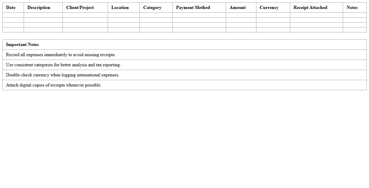369x188 pixels.
Task: Click the Important Notes heading
Action: 22,45
